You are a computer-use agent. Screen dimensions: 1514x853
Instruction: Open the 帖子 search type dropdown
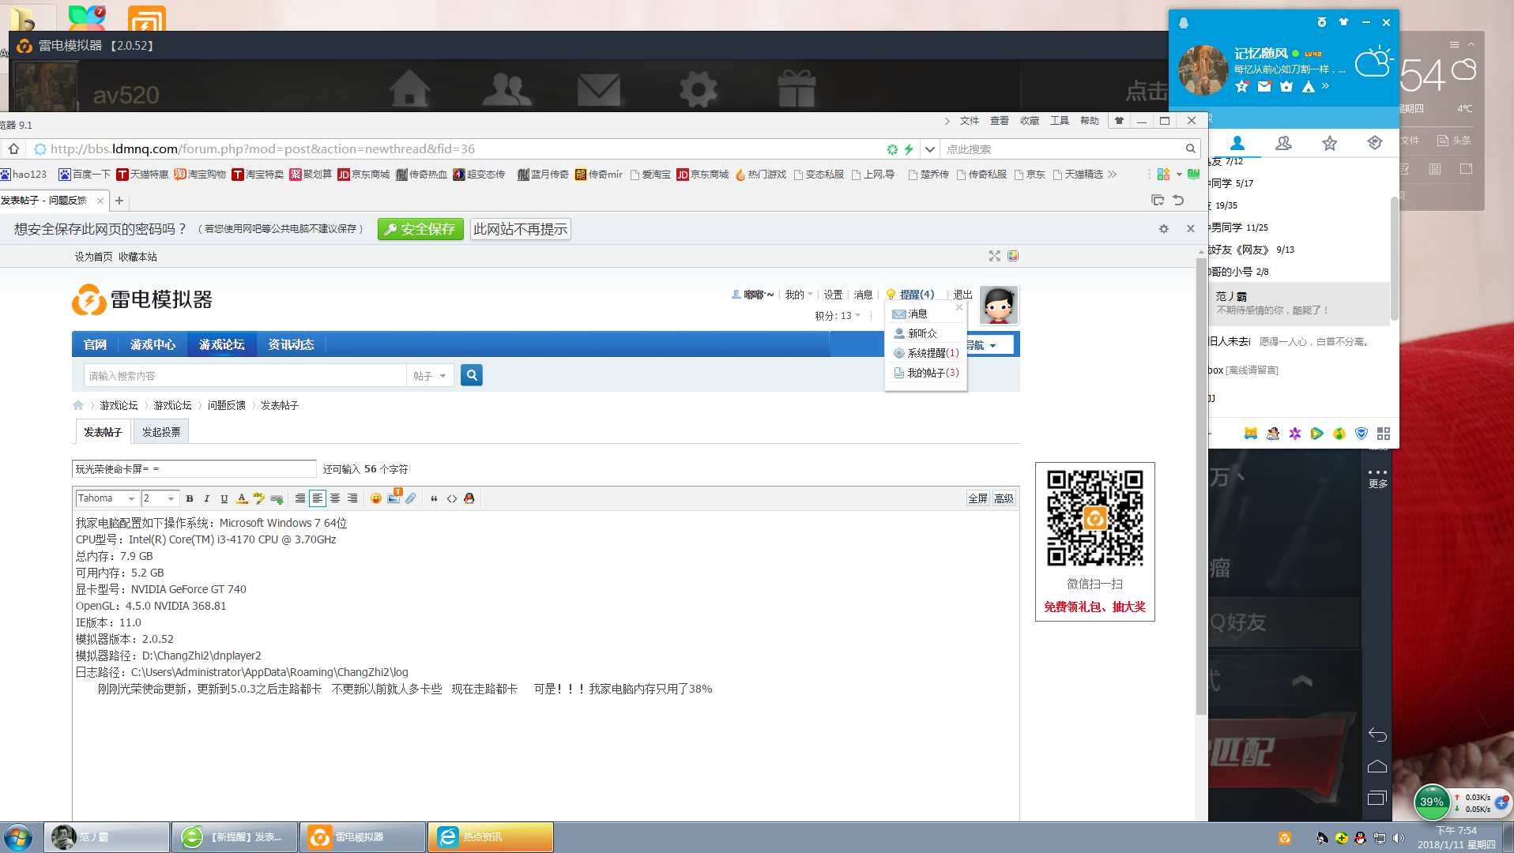pos(429,375)
